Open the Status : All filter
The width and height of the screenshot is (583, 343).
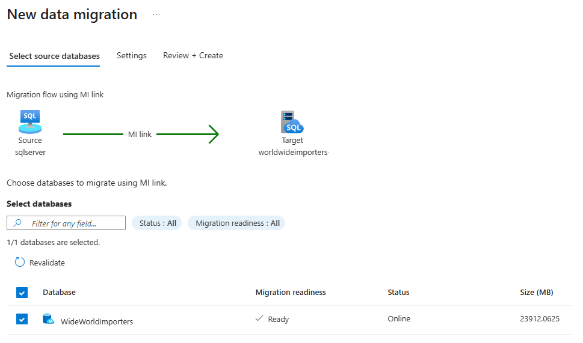point(158,223)
